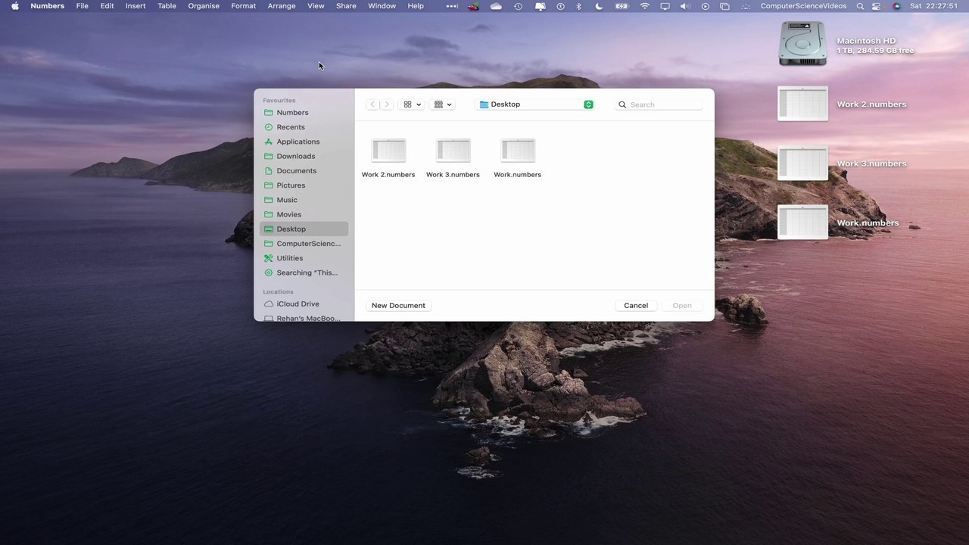The width and height of the screenshot is (969, 545).
Task: Open the icon view options dropdown
Action: (413, 104)
